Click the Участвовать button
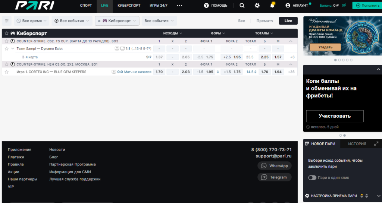Screen dimensions: 382x203 point(335,116)
